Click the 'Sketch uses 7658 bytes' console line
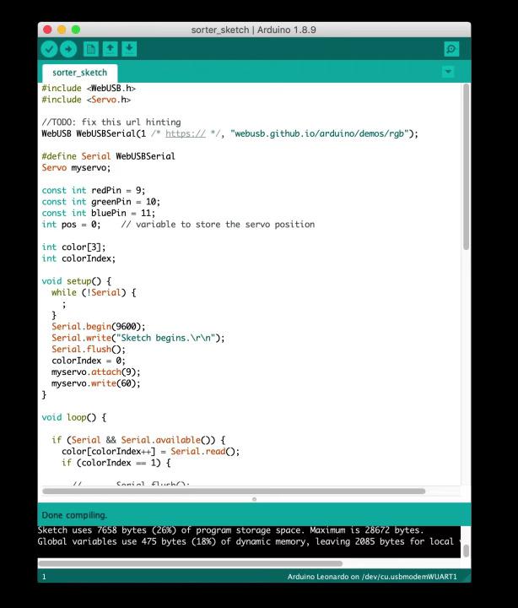Screen dimensions: 518x608 click(230, 530)
